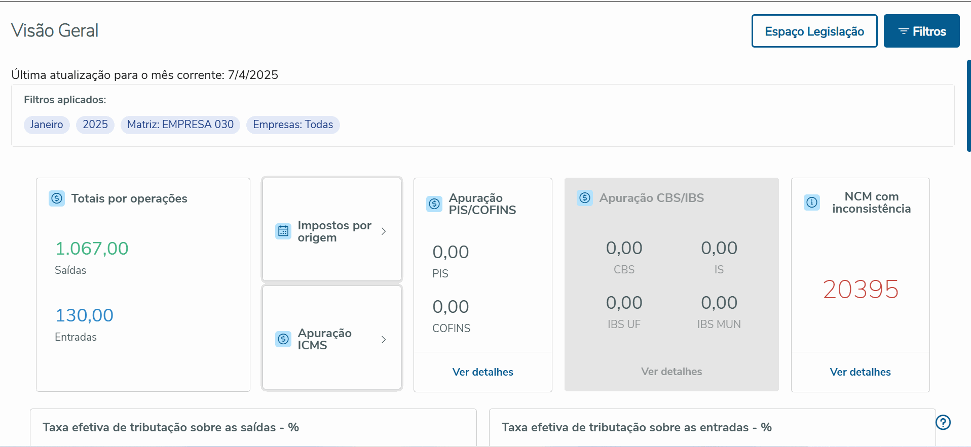Click the Totais por operações dollar icon

[x=57, y=198]
